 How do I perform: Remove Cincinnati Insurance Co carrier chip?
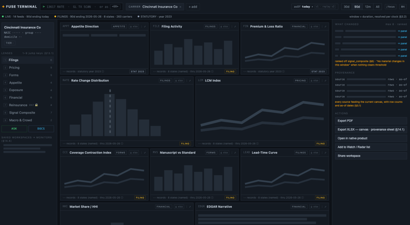181,7
